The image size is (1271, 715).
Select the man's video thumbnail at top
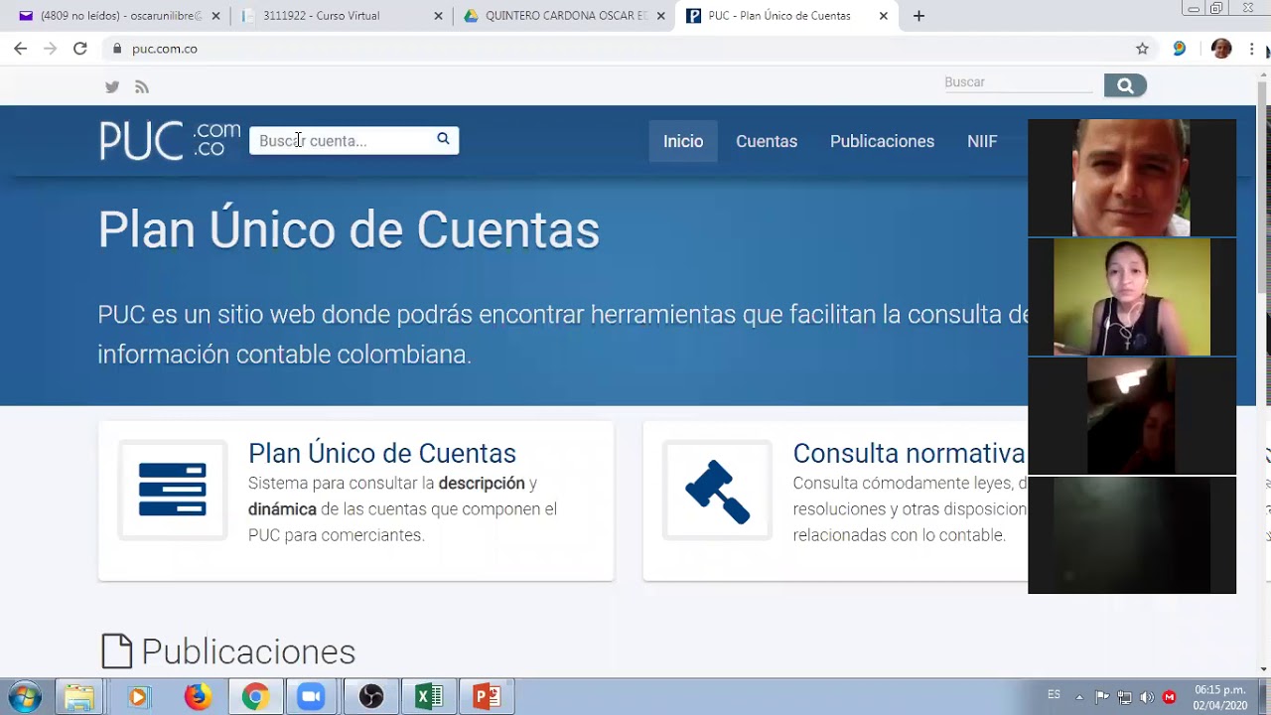click(x=1132, y=178)
